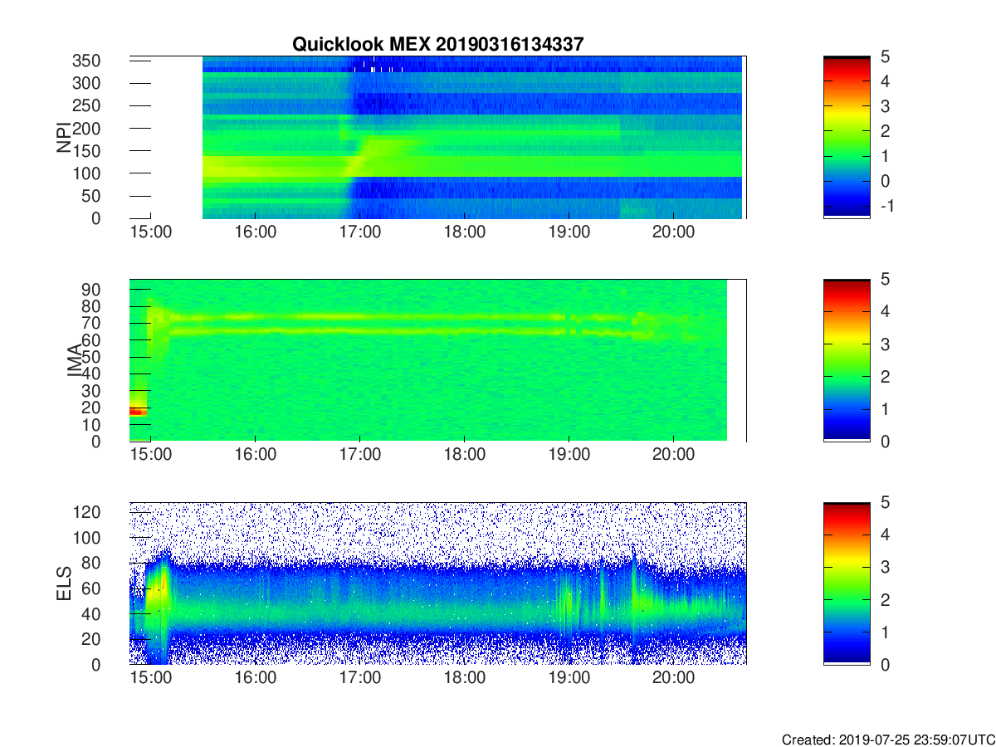
Task: Click inside the IMA spectrogram plot
Action: click(437, 360)
